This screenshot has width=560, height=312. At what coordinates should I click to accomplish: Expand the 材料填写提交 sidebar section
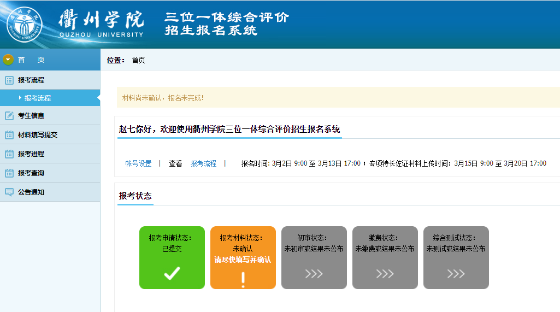(x=38, y=135)
